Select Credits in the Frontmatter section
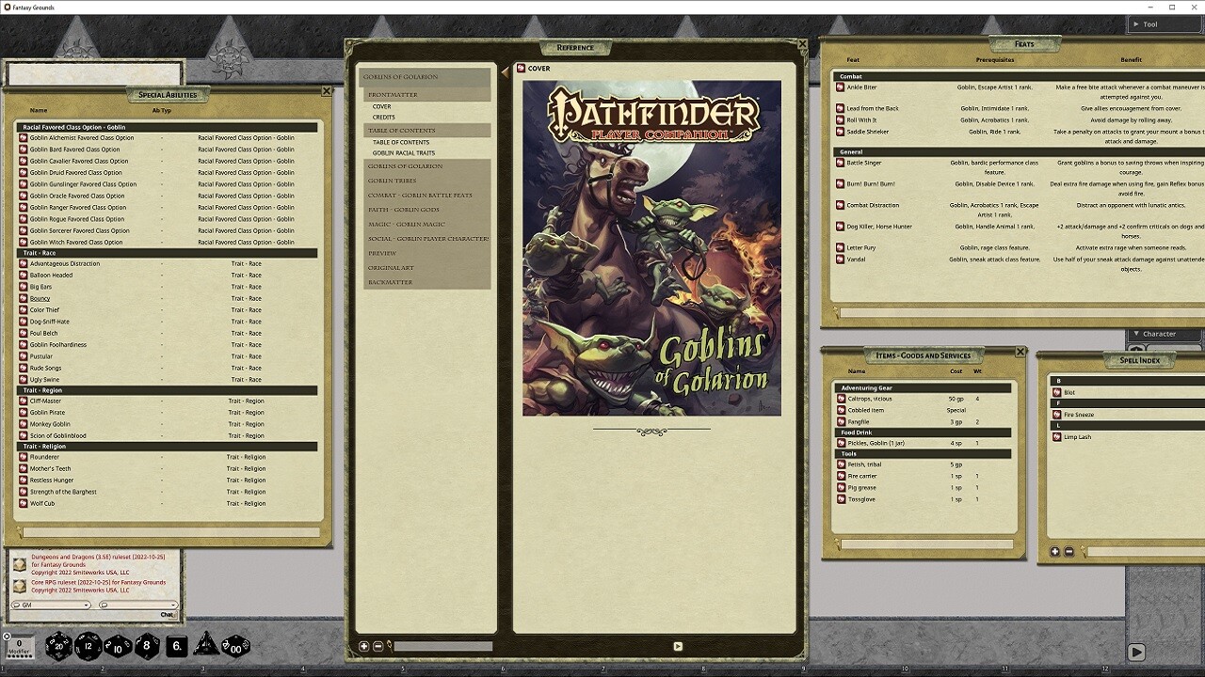This screenshot has width=1205, height=677. 384,118
